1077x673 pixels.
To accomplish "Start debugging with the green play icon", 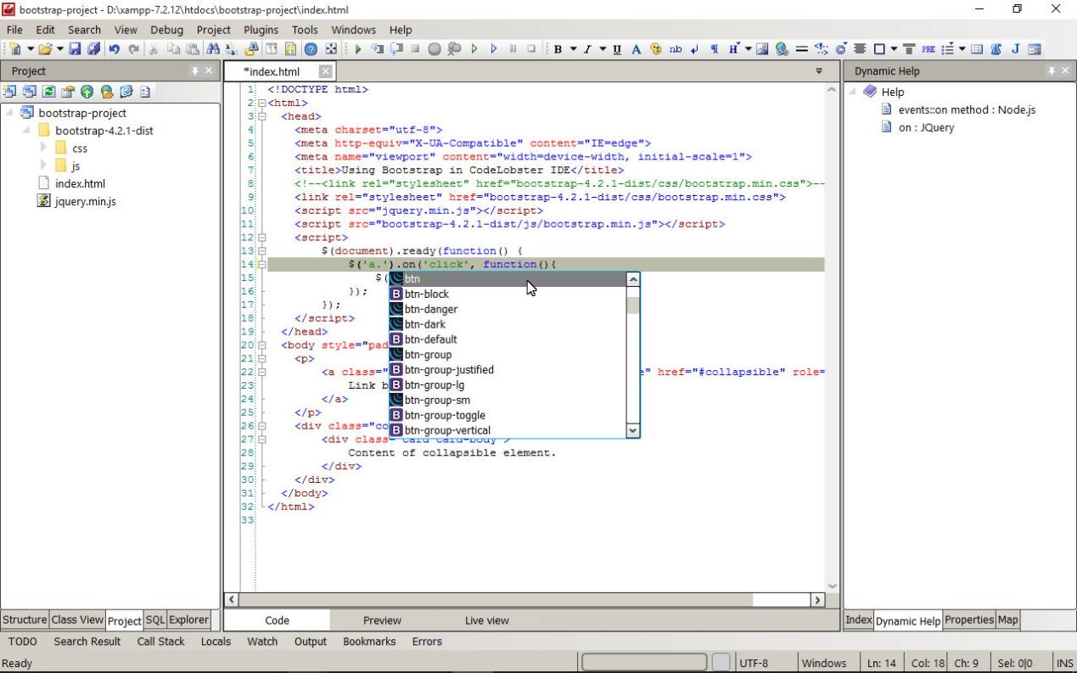I will click(x=357, y=48).
